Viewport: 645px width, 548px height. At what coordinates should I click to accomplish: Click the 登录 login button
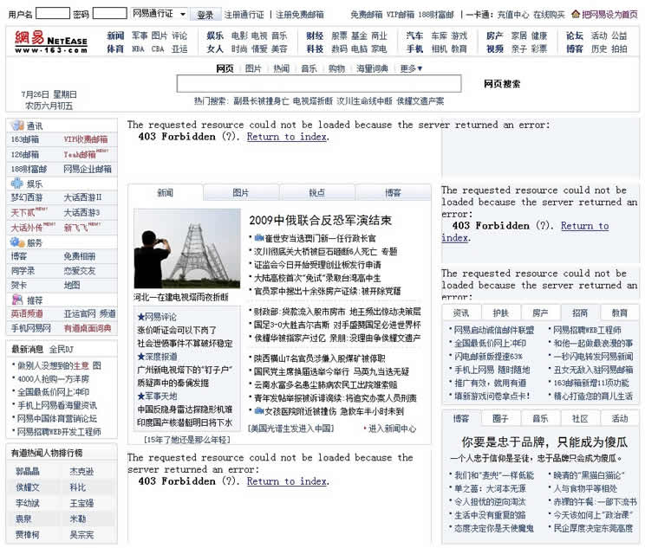(205, 15)
